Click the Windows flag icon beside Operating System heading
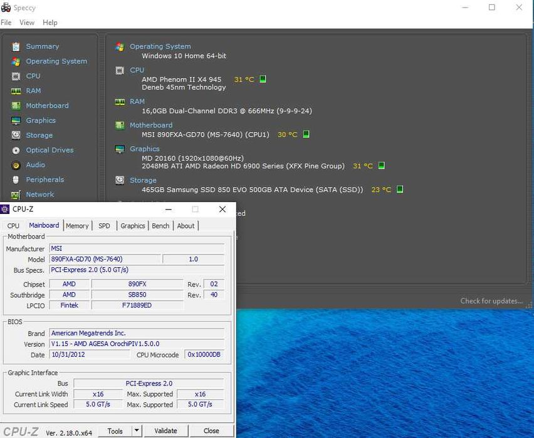 point(120,46)
